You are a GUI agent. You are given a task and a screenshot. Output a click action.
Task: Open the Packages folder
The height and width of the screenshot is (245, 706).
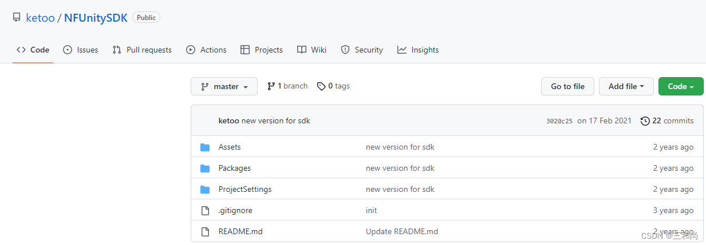[235, 168]
